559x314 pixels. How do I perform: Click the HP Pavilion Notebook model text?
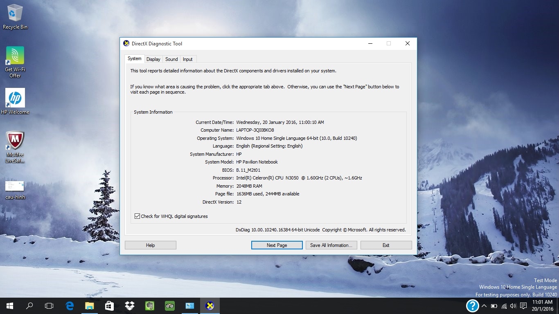[257, 162]
